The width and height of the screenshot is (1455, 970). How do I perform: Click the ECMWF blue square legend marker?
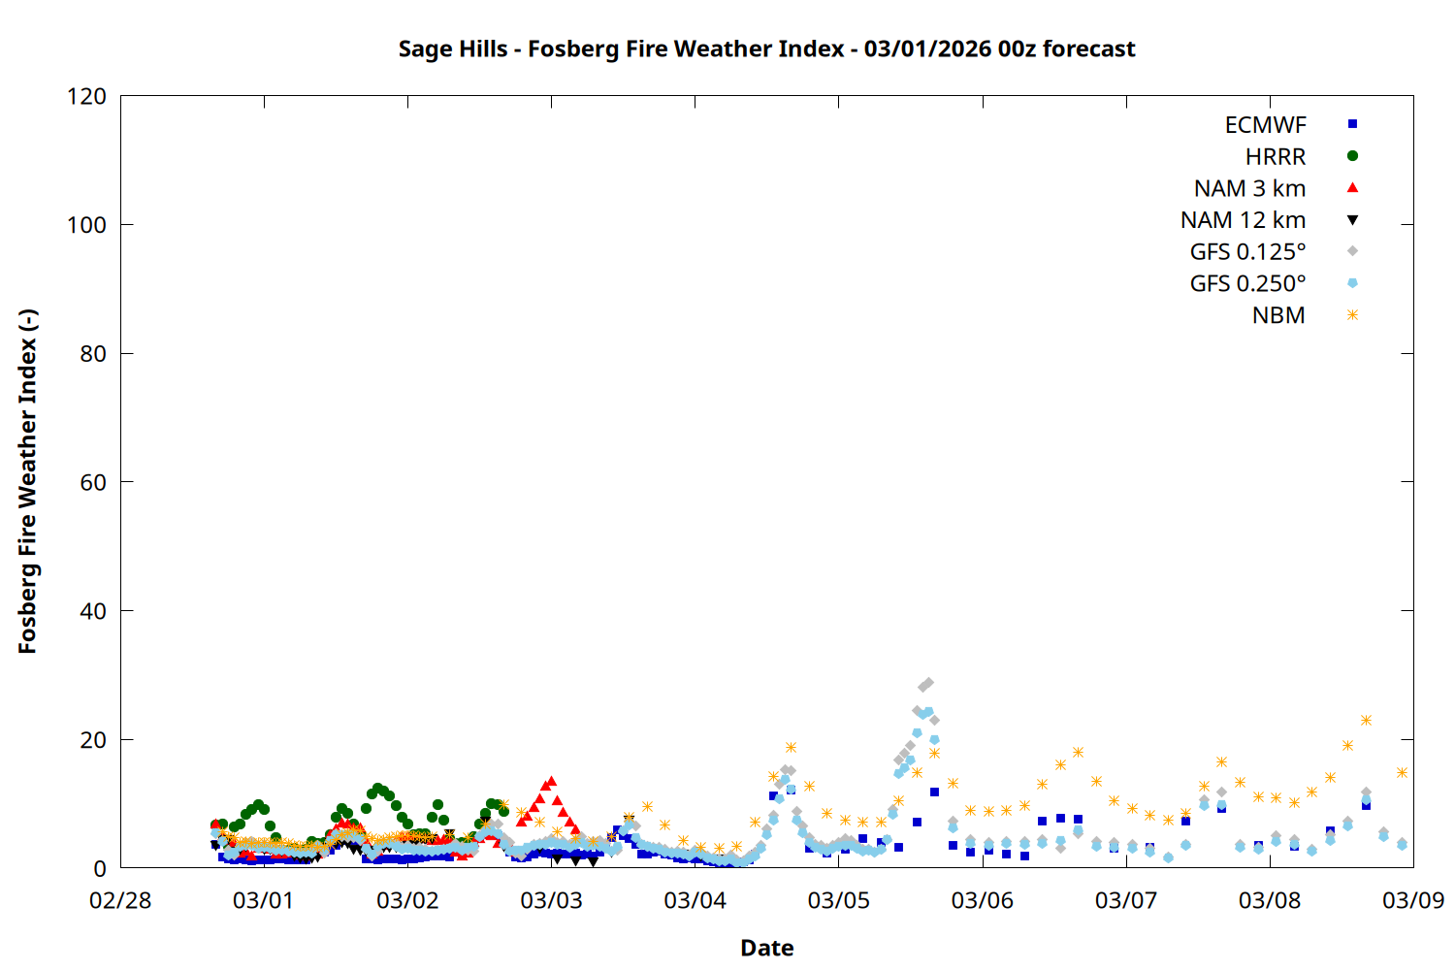[1352, 124]
